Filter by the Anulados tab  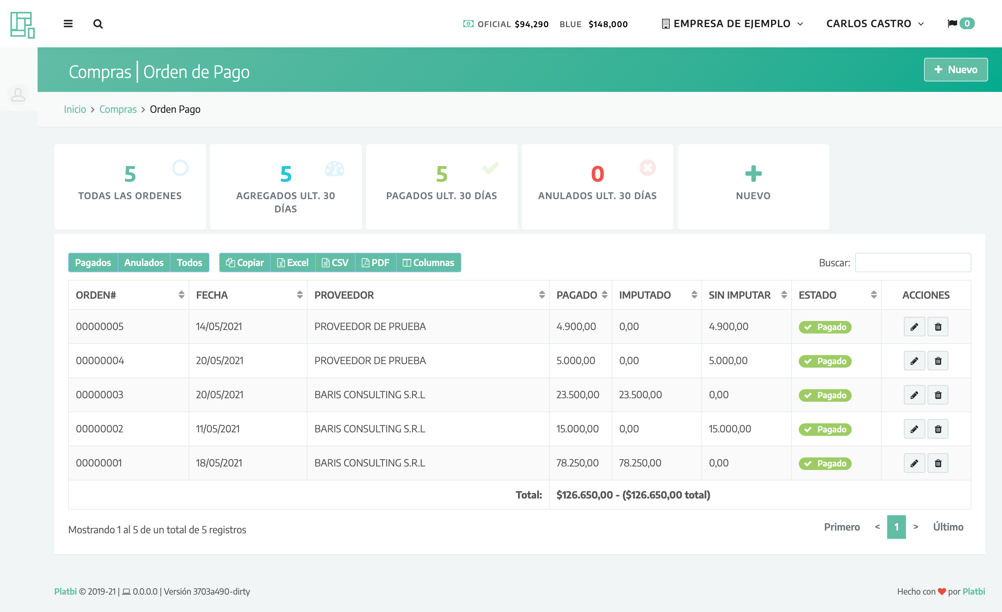(x=144, y=263)
